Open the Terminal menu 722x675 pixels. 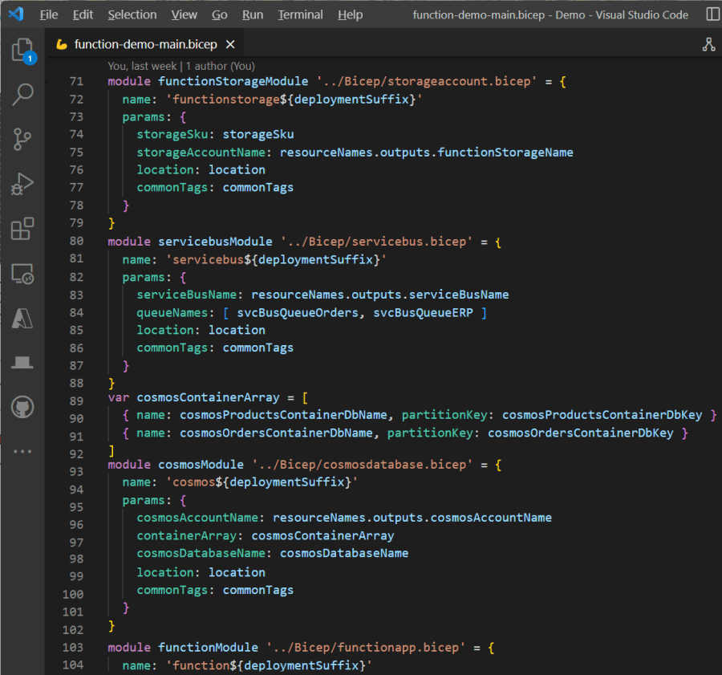click(x=300, y=14)
